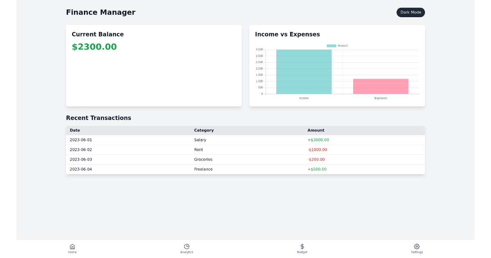Select the Groceries transaction row
The image size is (491, 258).
245,159
